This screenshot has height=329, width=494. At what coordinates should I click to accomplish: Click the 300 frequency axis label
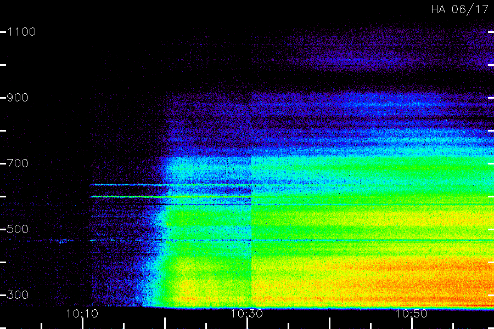(18, 295)
